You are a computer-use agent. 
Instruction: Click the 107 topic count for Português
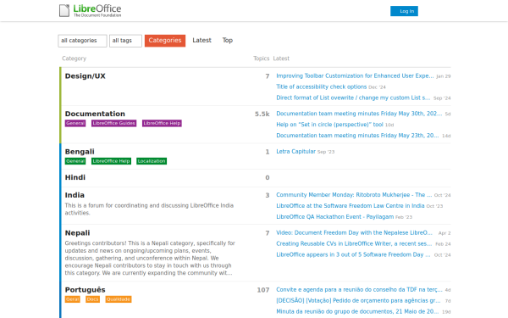[x=263, y=290]
